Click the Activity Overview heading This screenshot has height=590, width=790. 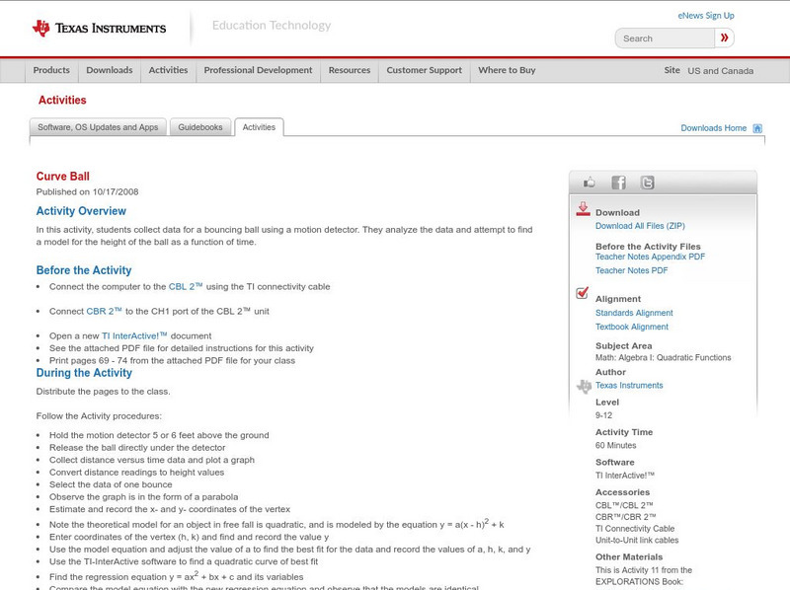point(81,211)
